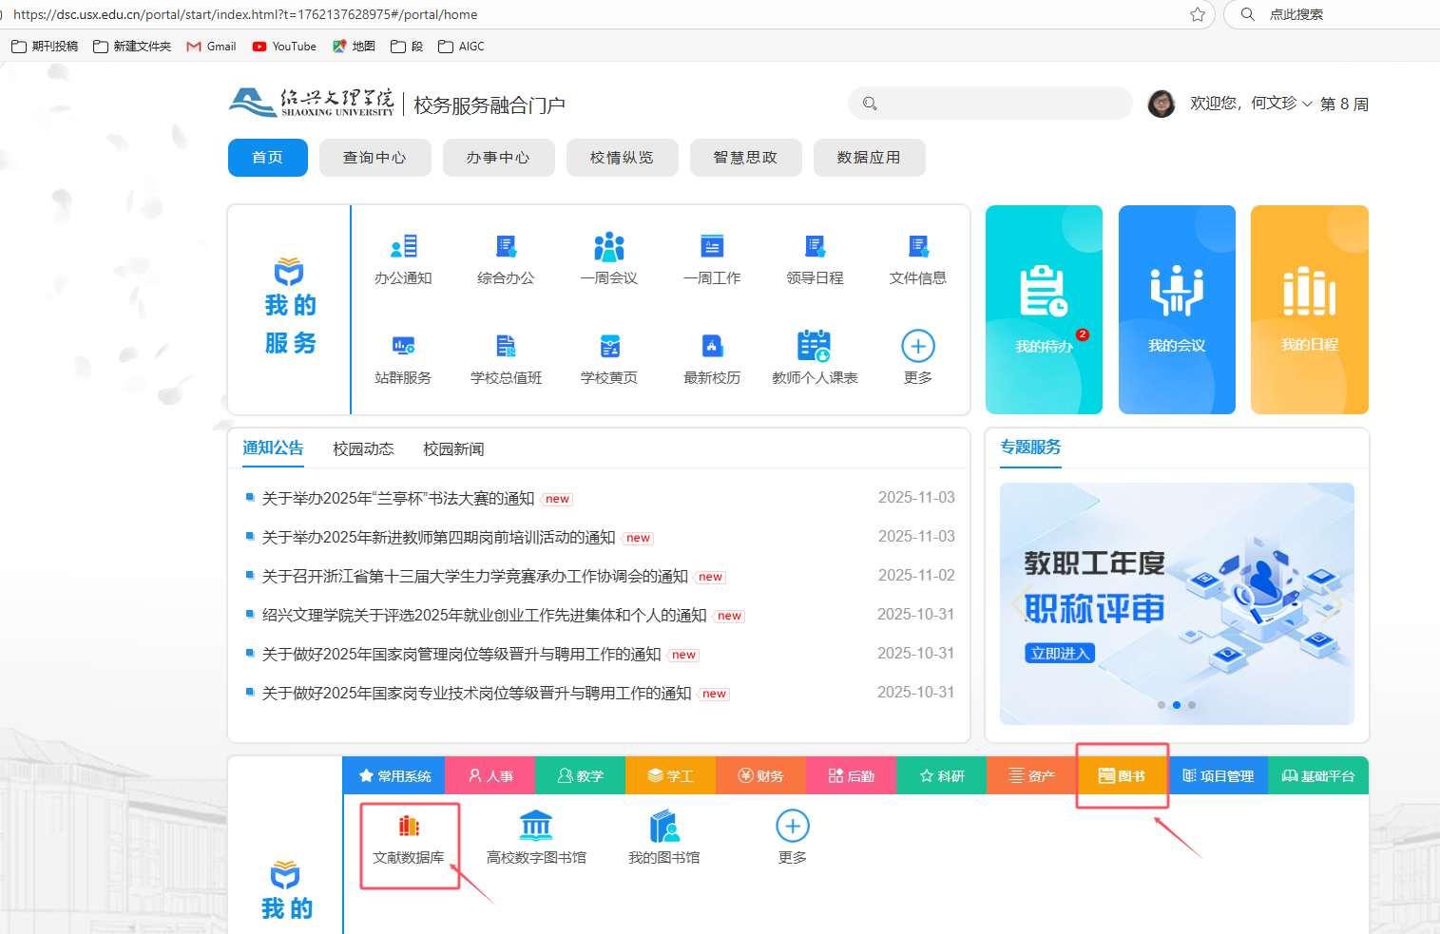
Task: Click the portal search input field
Action: tap(998, 104)
